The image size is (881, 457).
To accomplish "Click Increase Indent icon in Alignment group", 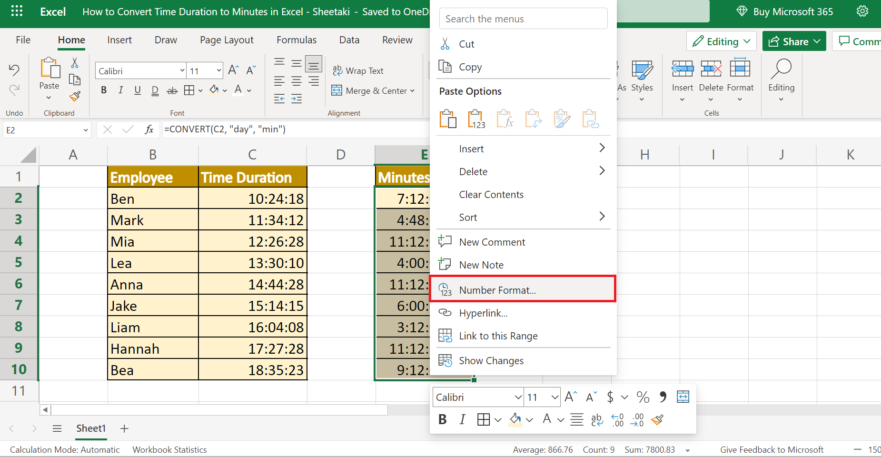I will 297,99.
